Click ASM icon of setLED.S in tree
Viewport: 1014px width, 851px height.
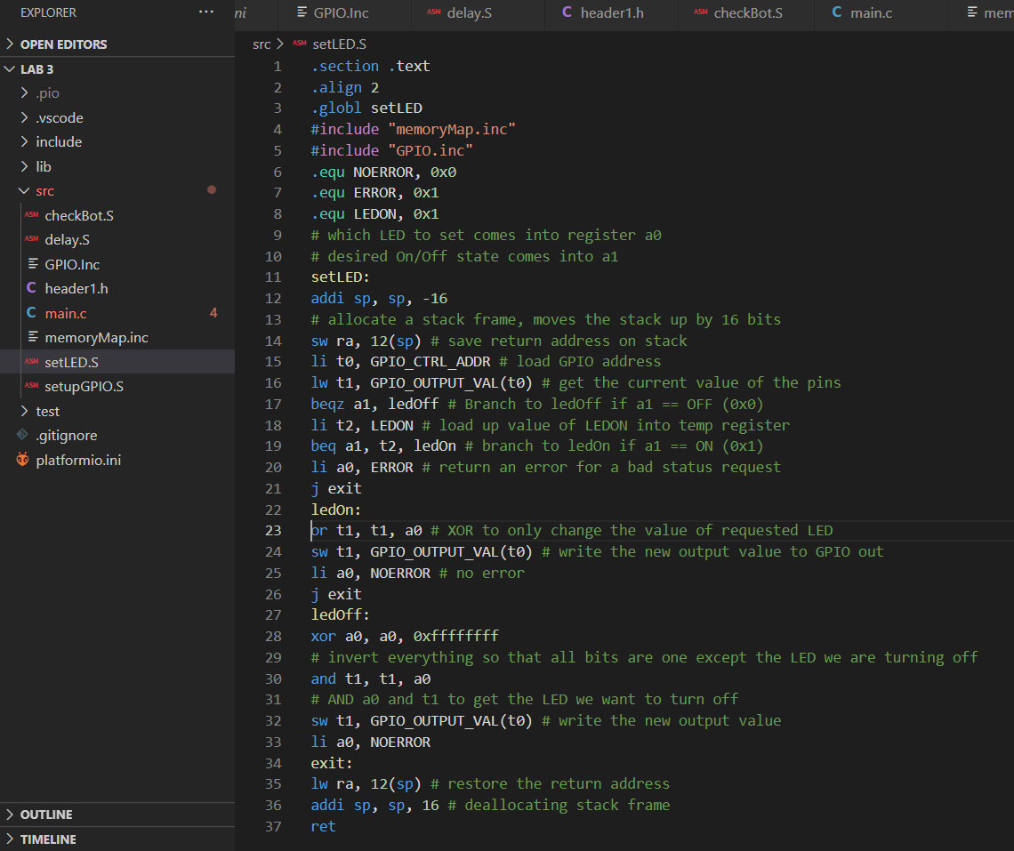click(32, 362)
